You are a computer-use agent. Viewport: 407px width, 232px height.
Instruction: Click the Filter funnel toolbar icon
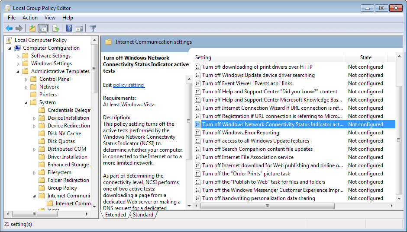point(93,28)
